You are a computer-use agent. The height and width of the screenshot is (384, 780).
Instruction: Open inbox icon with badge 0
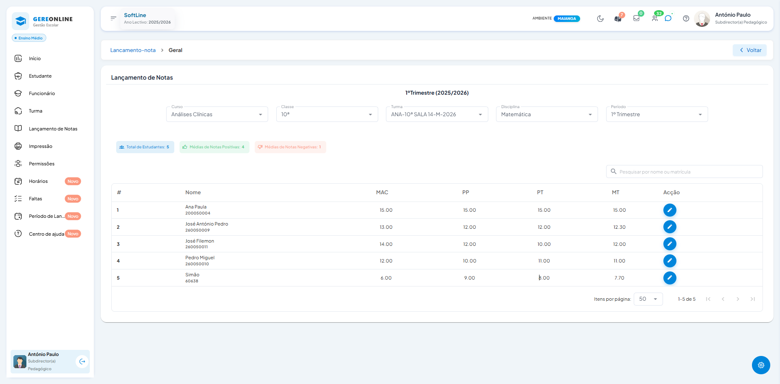(636, 18)
